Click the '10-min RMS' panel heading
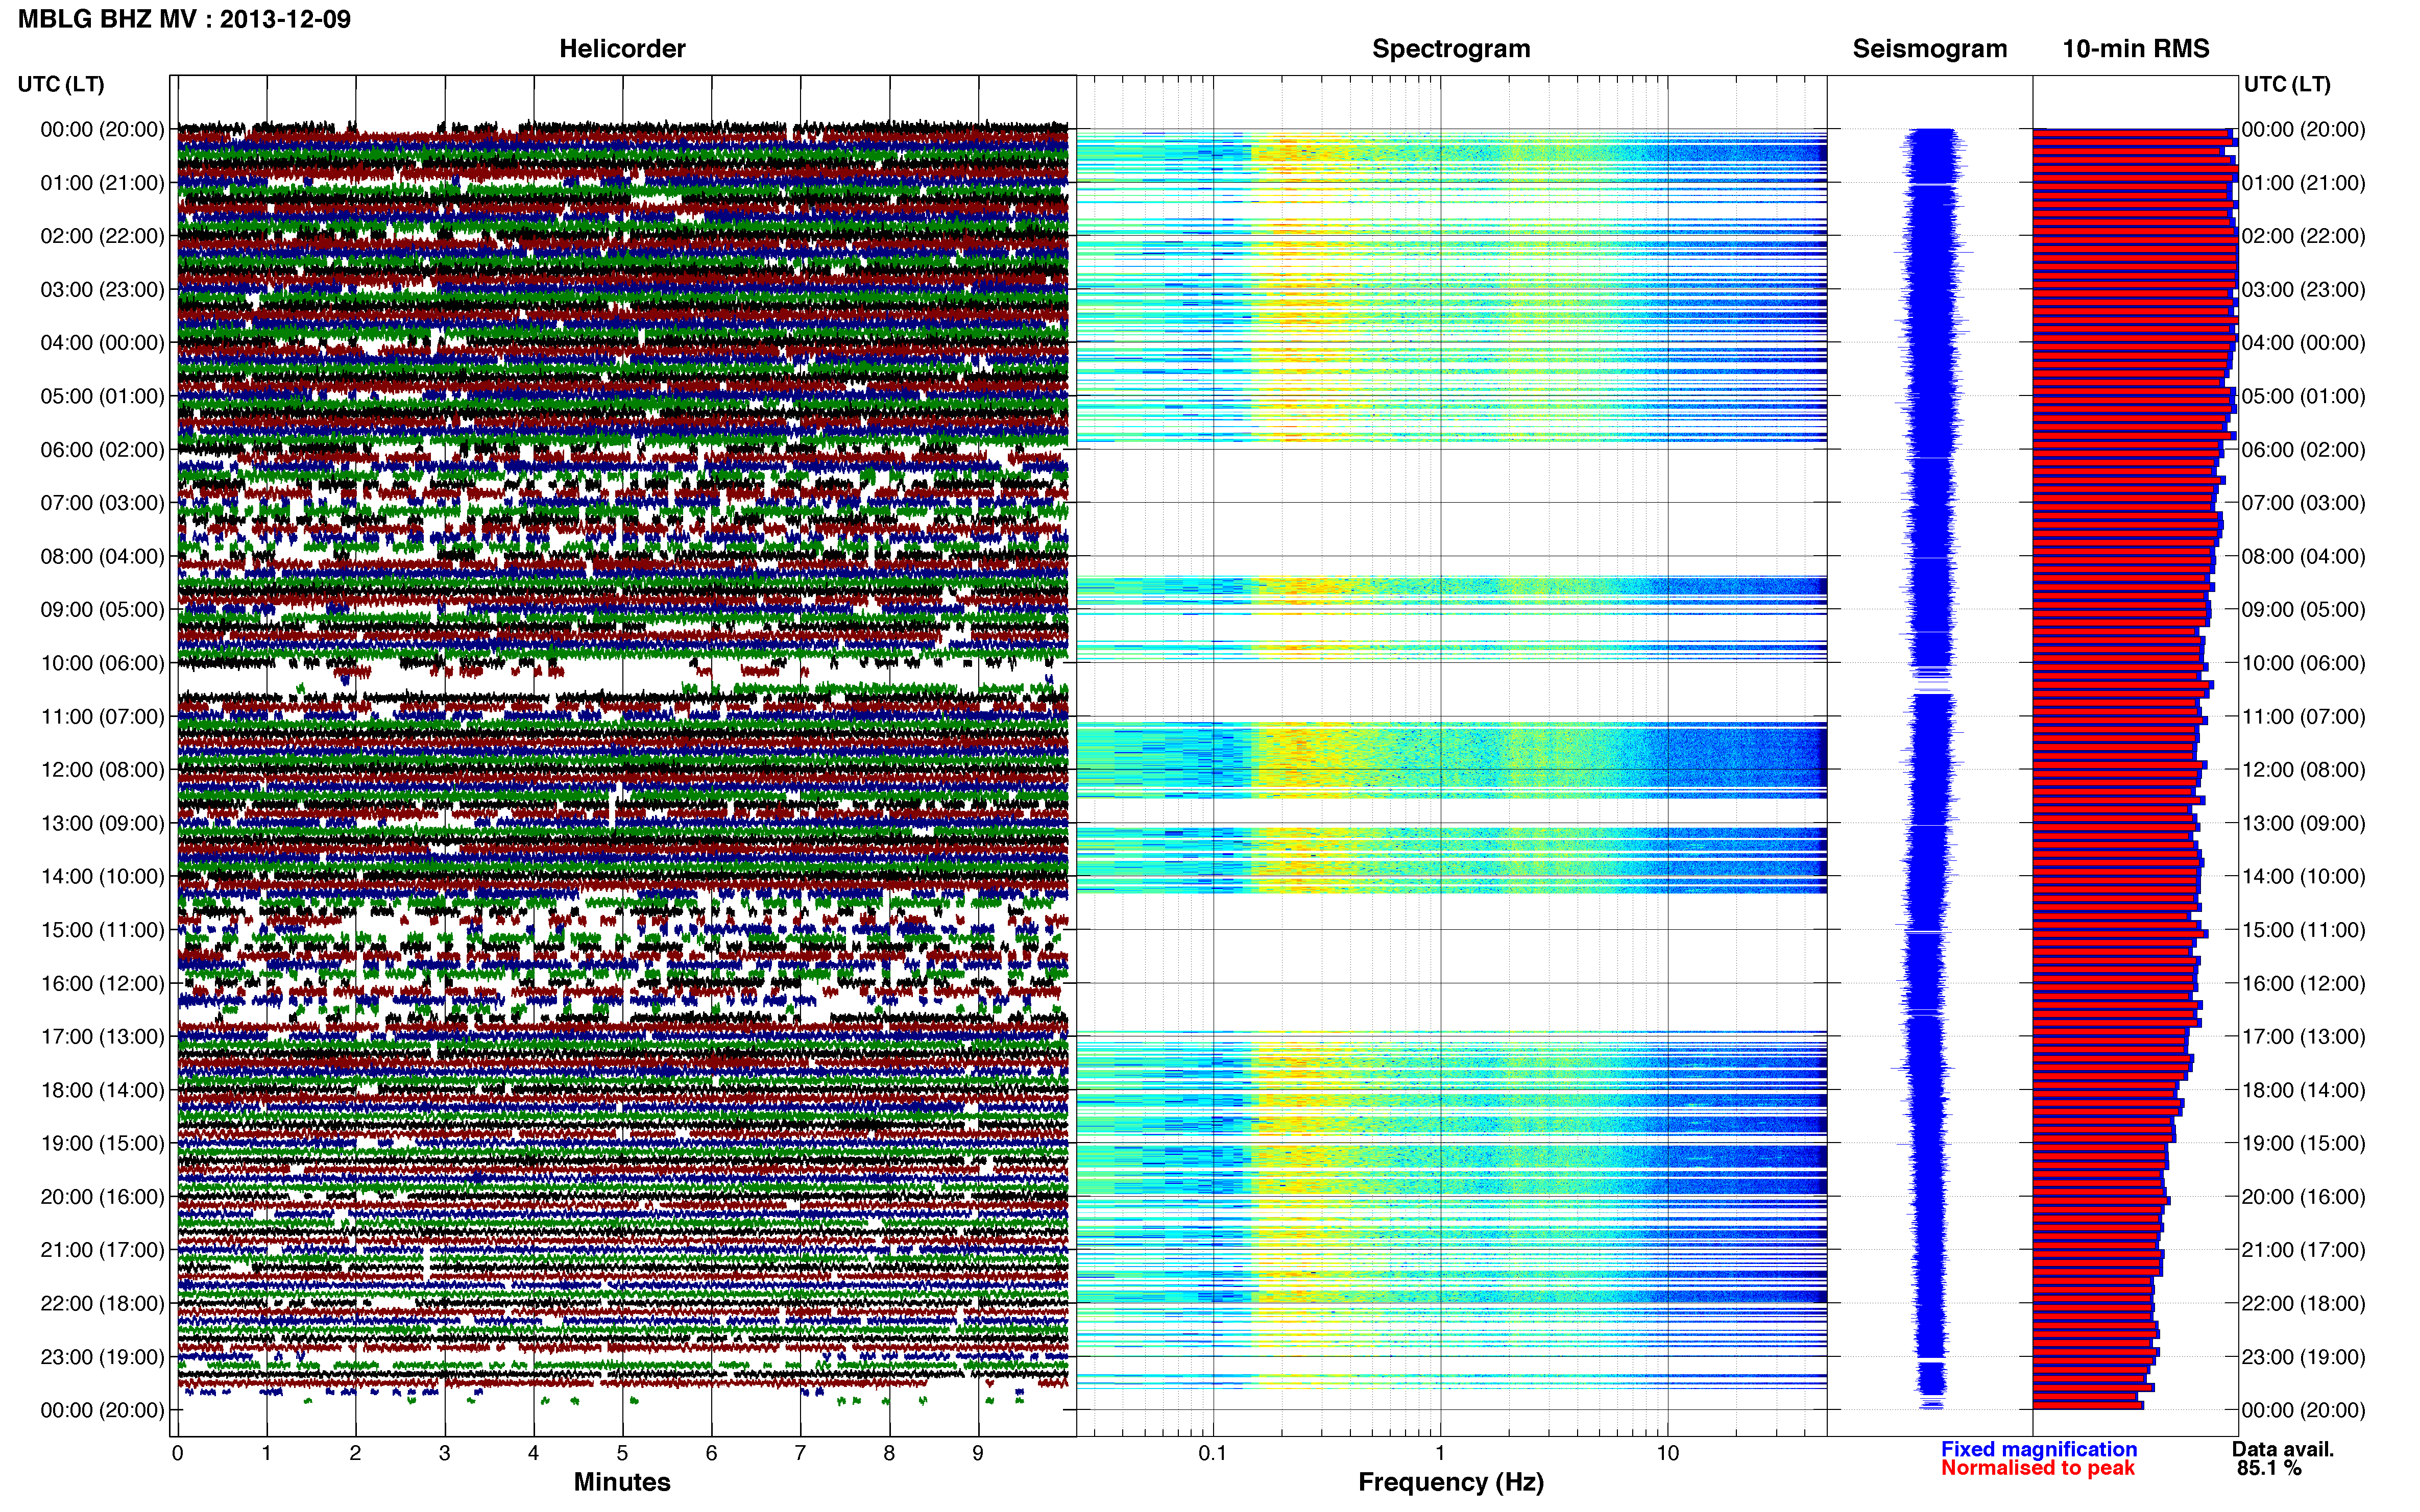Image resolution: width=2420 pixels, height=1512 pixels. 2136,49
